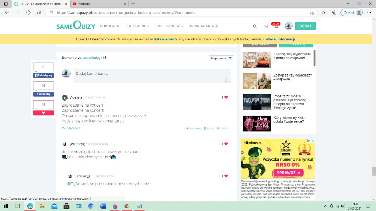Click the Usuń trash icon on Adelina's comment
This screenshot has width=376, height=211.
[x=205, y=129]
